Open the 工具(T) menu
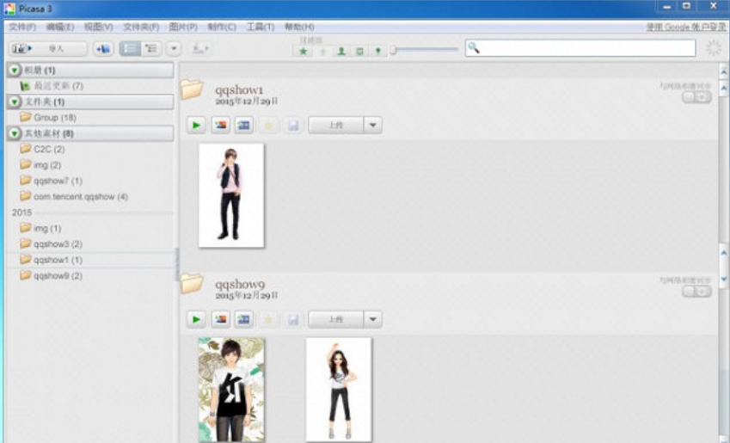The height and width of the screenshot is (443, 730). coord(260,28)
